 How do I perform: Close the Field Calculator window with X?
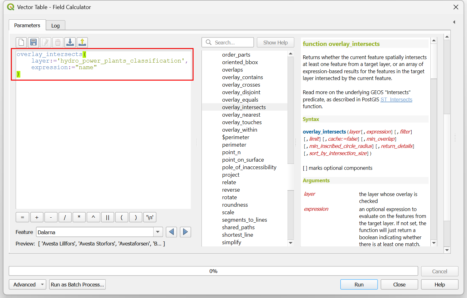point(456,7)
